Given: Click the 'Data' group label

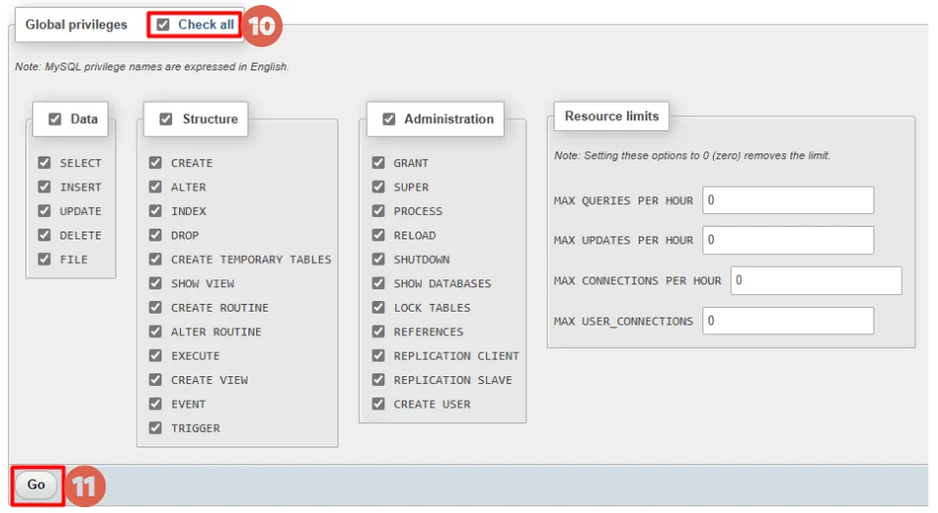Looking at the screenshot, I should pyautogui.click(x=84, y=119).
